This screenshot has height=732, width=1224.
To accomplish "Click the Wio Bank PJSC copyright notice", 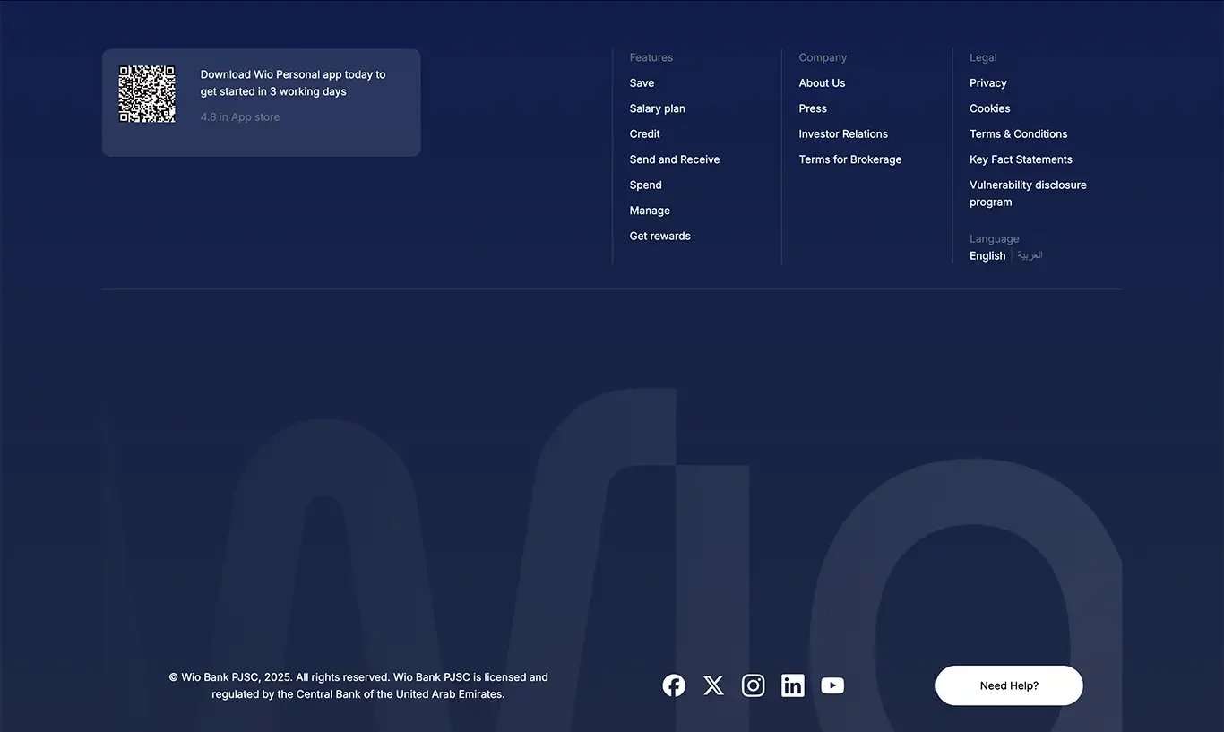I will (x=358, y=686).
